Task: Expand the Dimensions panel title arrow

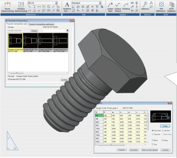Action: [x=38, y=15]
